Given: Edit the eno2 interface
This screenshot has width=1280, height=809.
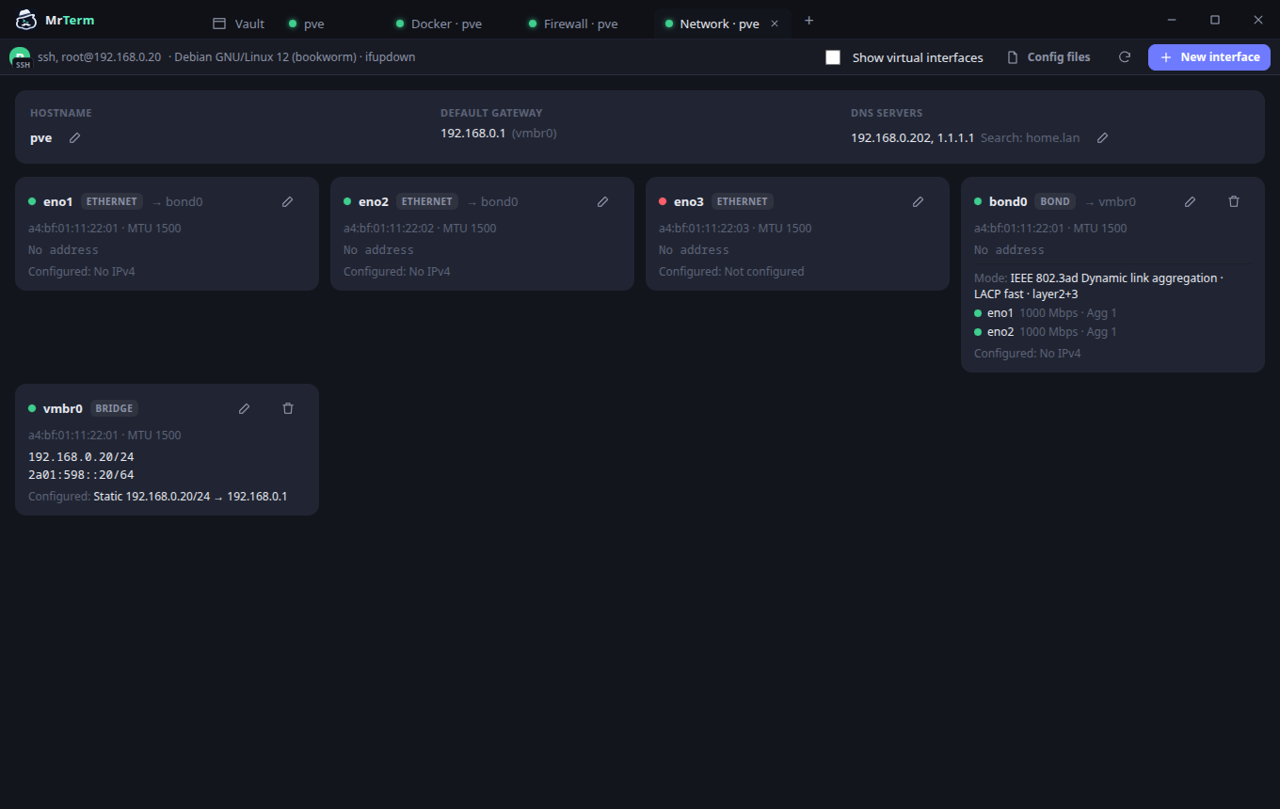Looking at the screenshot, I should [x=603, y=201].
